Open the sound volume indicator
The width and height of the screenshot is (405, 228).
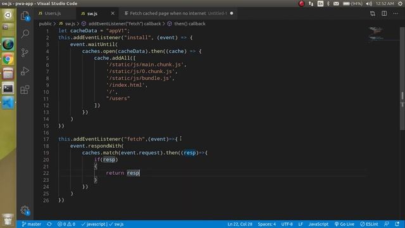point(369,4)
